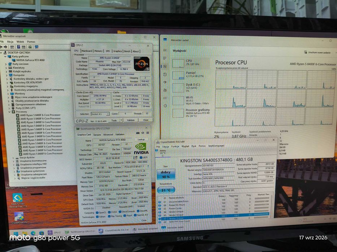
Task: Switch to the Sensors tab in GPU-Z
Action: click(x=97, y=135)
